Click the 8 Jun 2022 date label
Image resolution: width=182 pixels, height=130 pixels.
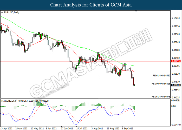(51, 128)
